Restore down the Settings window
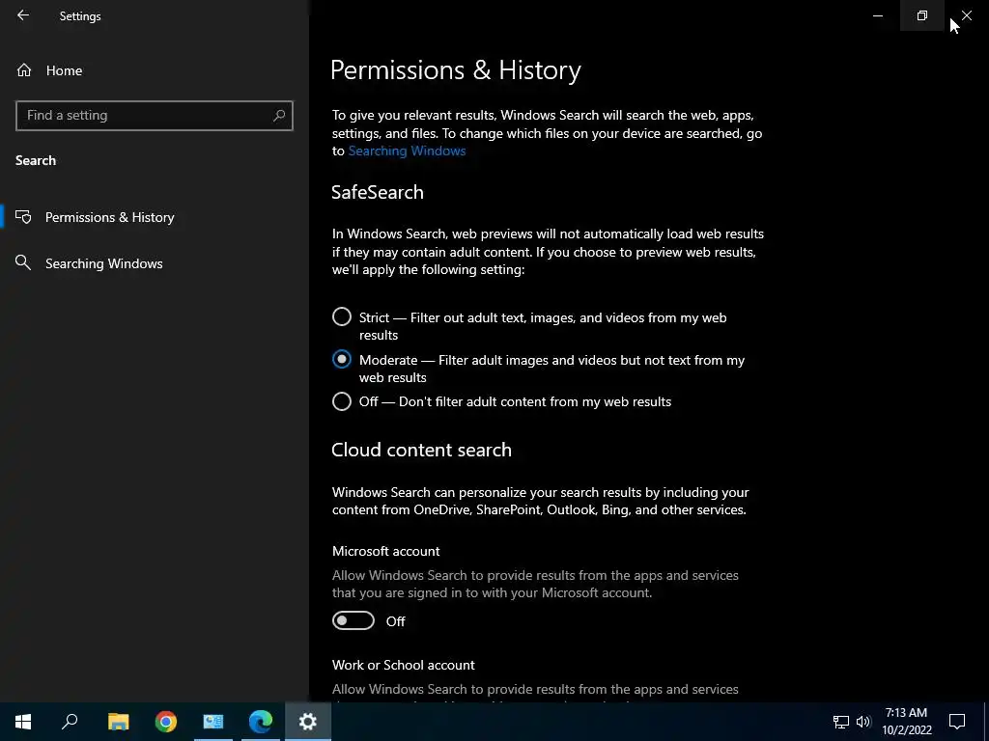This screenshot has height=741, width=989. pyautogui.click(x=922, y=15)
